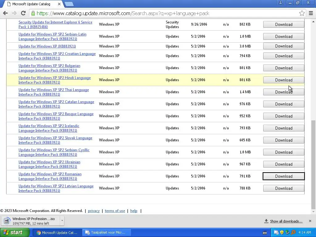
Task: Click the privacy footer link
Action: point(94,211)
